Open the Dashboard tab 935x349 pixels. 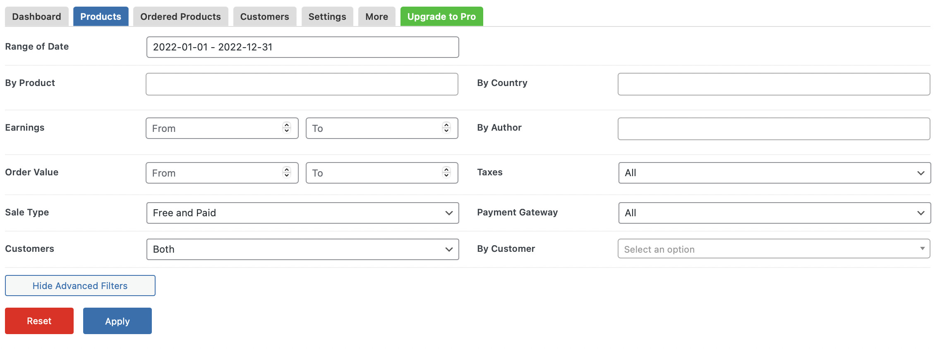coord(36,17)
